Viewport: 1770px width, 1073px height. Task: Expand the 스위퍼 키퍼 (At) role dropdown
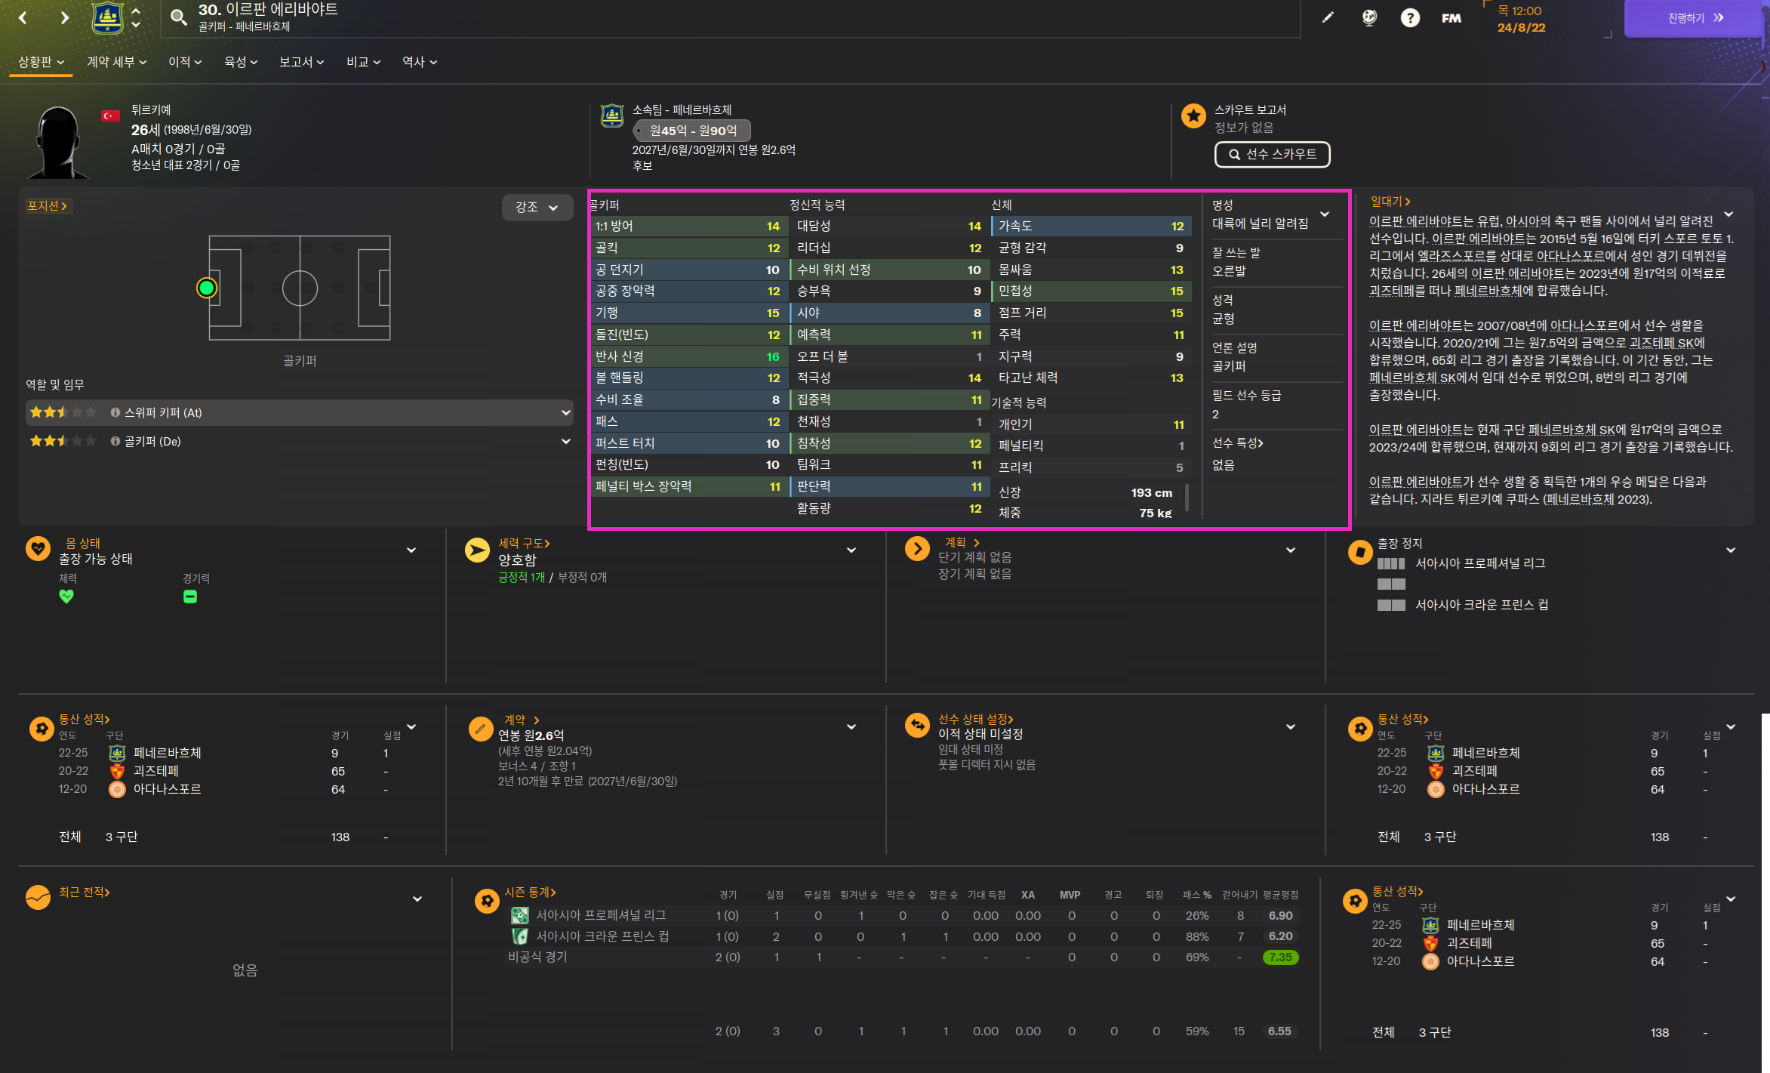point(565,412)
